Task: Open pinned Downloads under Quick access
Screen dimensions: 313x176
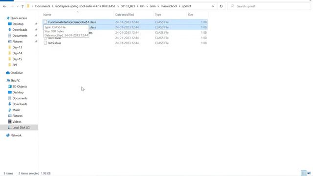Action: point(20,30)
